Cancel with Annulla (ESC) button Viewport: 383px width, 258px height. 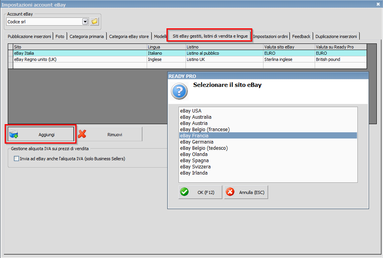pyautogui.click(x=246, y=192)
